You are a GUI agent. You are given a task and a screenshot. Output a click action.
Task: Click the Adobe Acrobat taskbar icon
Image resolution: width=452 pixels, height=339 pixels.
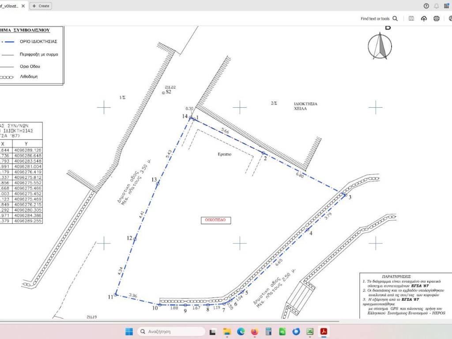click(x=324, y=331)
